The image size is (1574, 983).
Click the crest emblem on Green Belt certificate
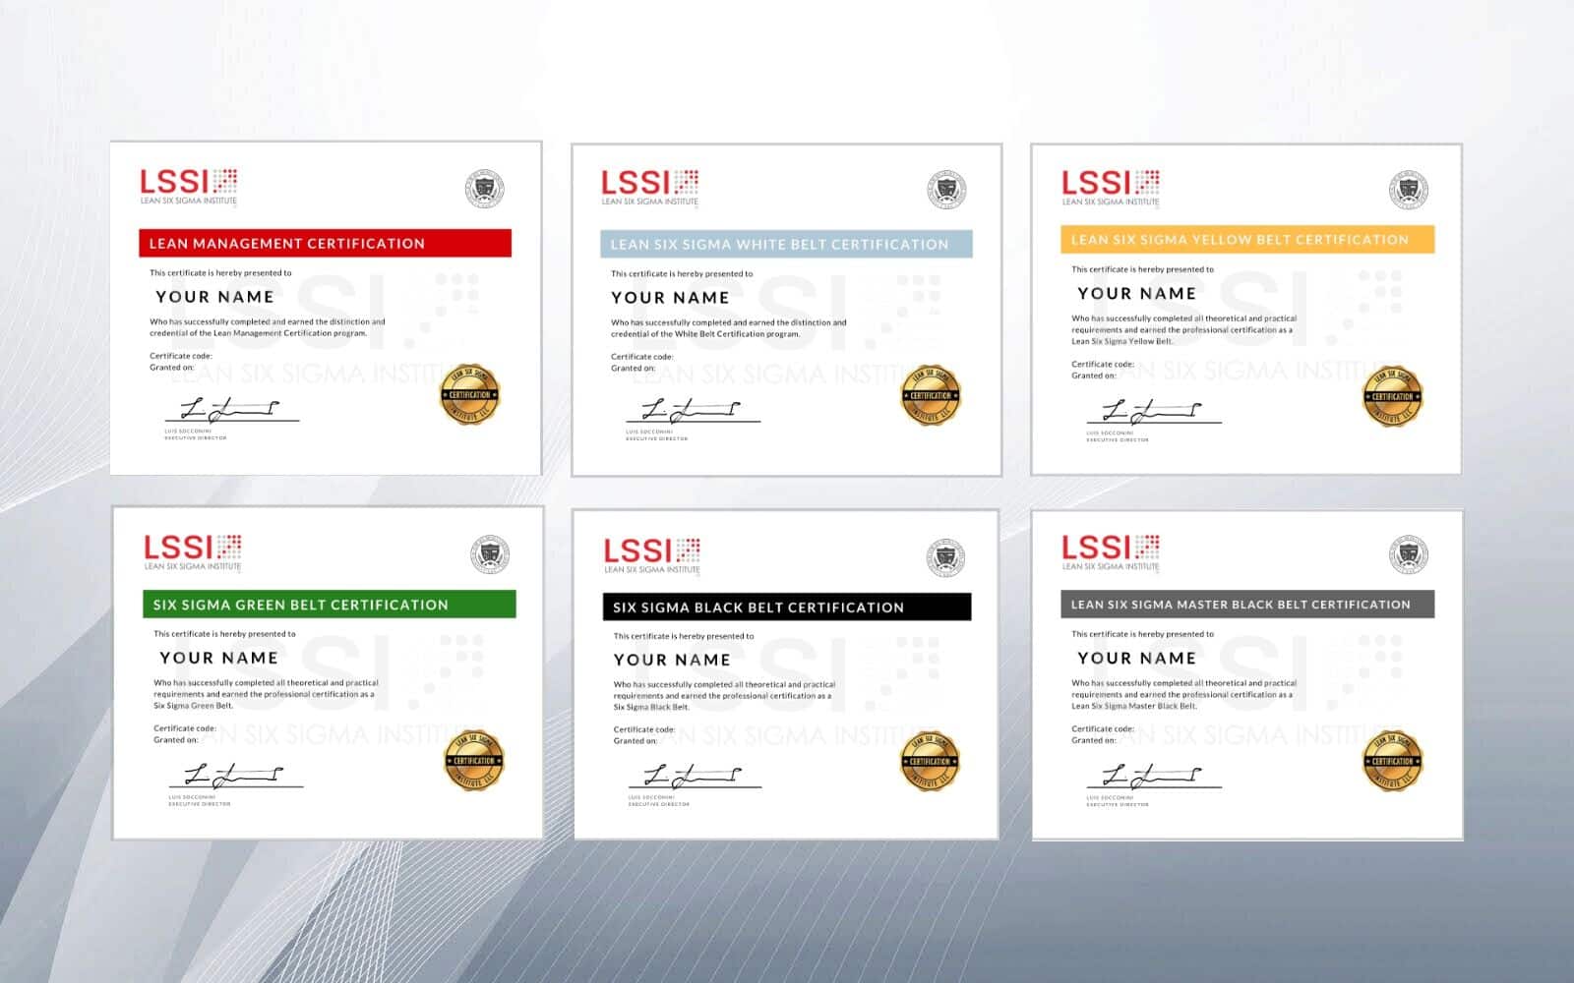coord(489,554)
